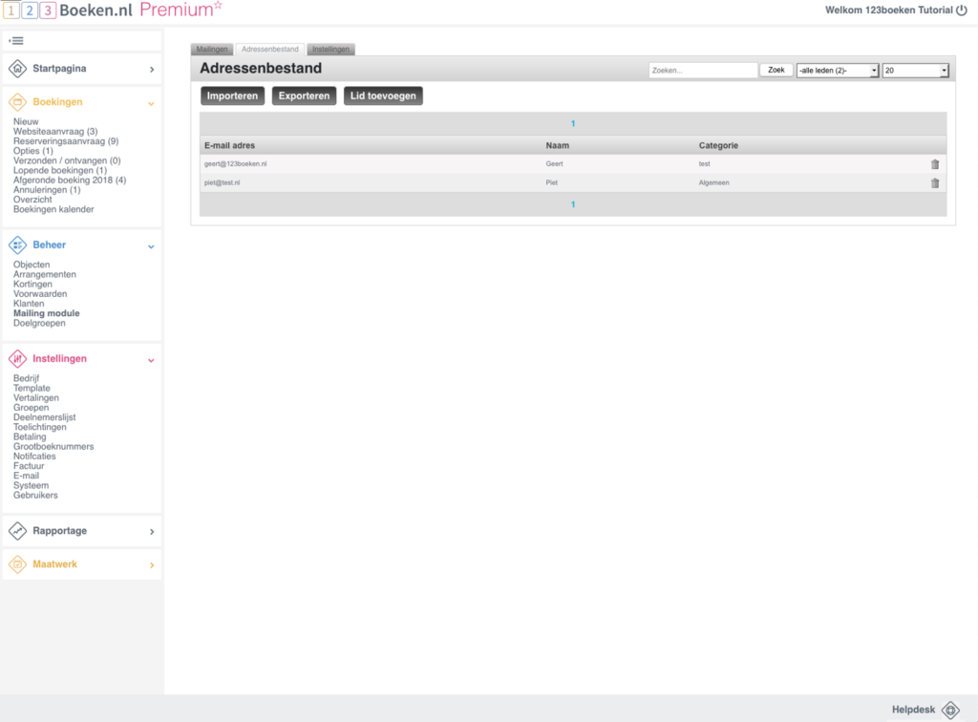The width and height of the screenshot is (978, 722).
Task: Click the Lid toevoegen button
Action: (383, 96)
